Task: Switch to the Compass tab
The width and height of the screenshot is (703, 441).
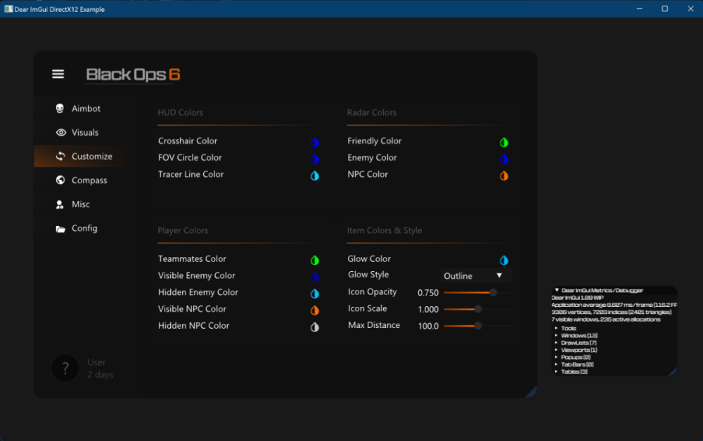Action: pos(89,180)
